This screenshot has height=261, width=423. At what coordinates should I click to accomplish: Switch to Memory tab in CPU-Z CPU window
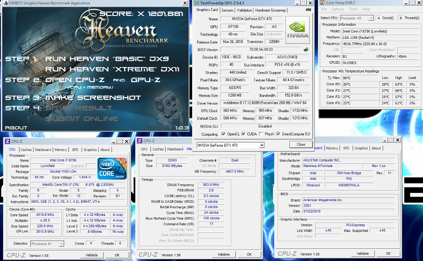coord(60,150)
